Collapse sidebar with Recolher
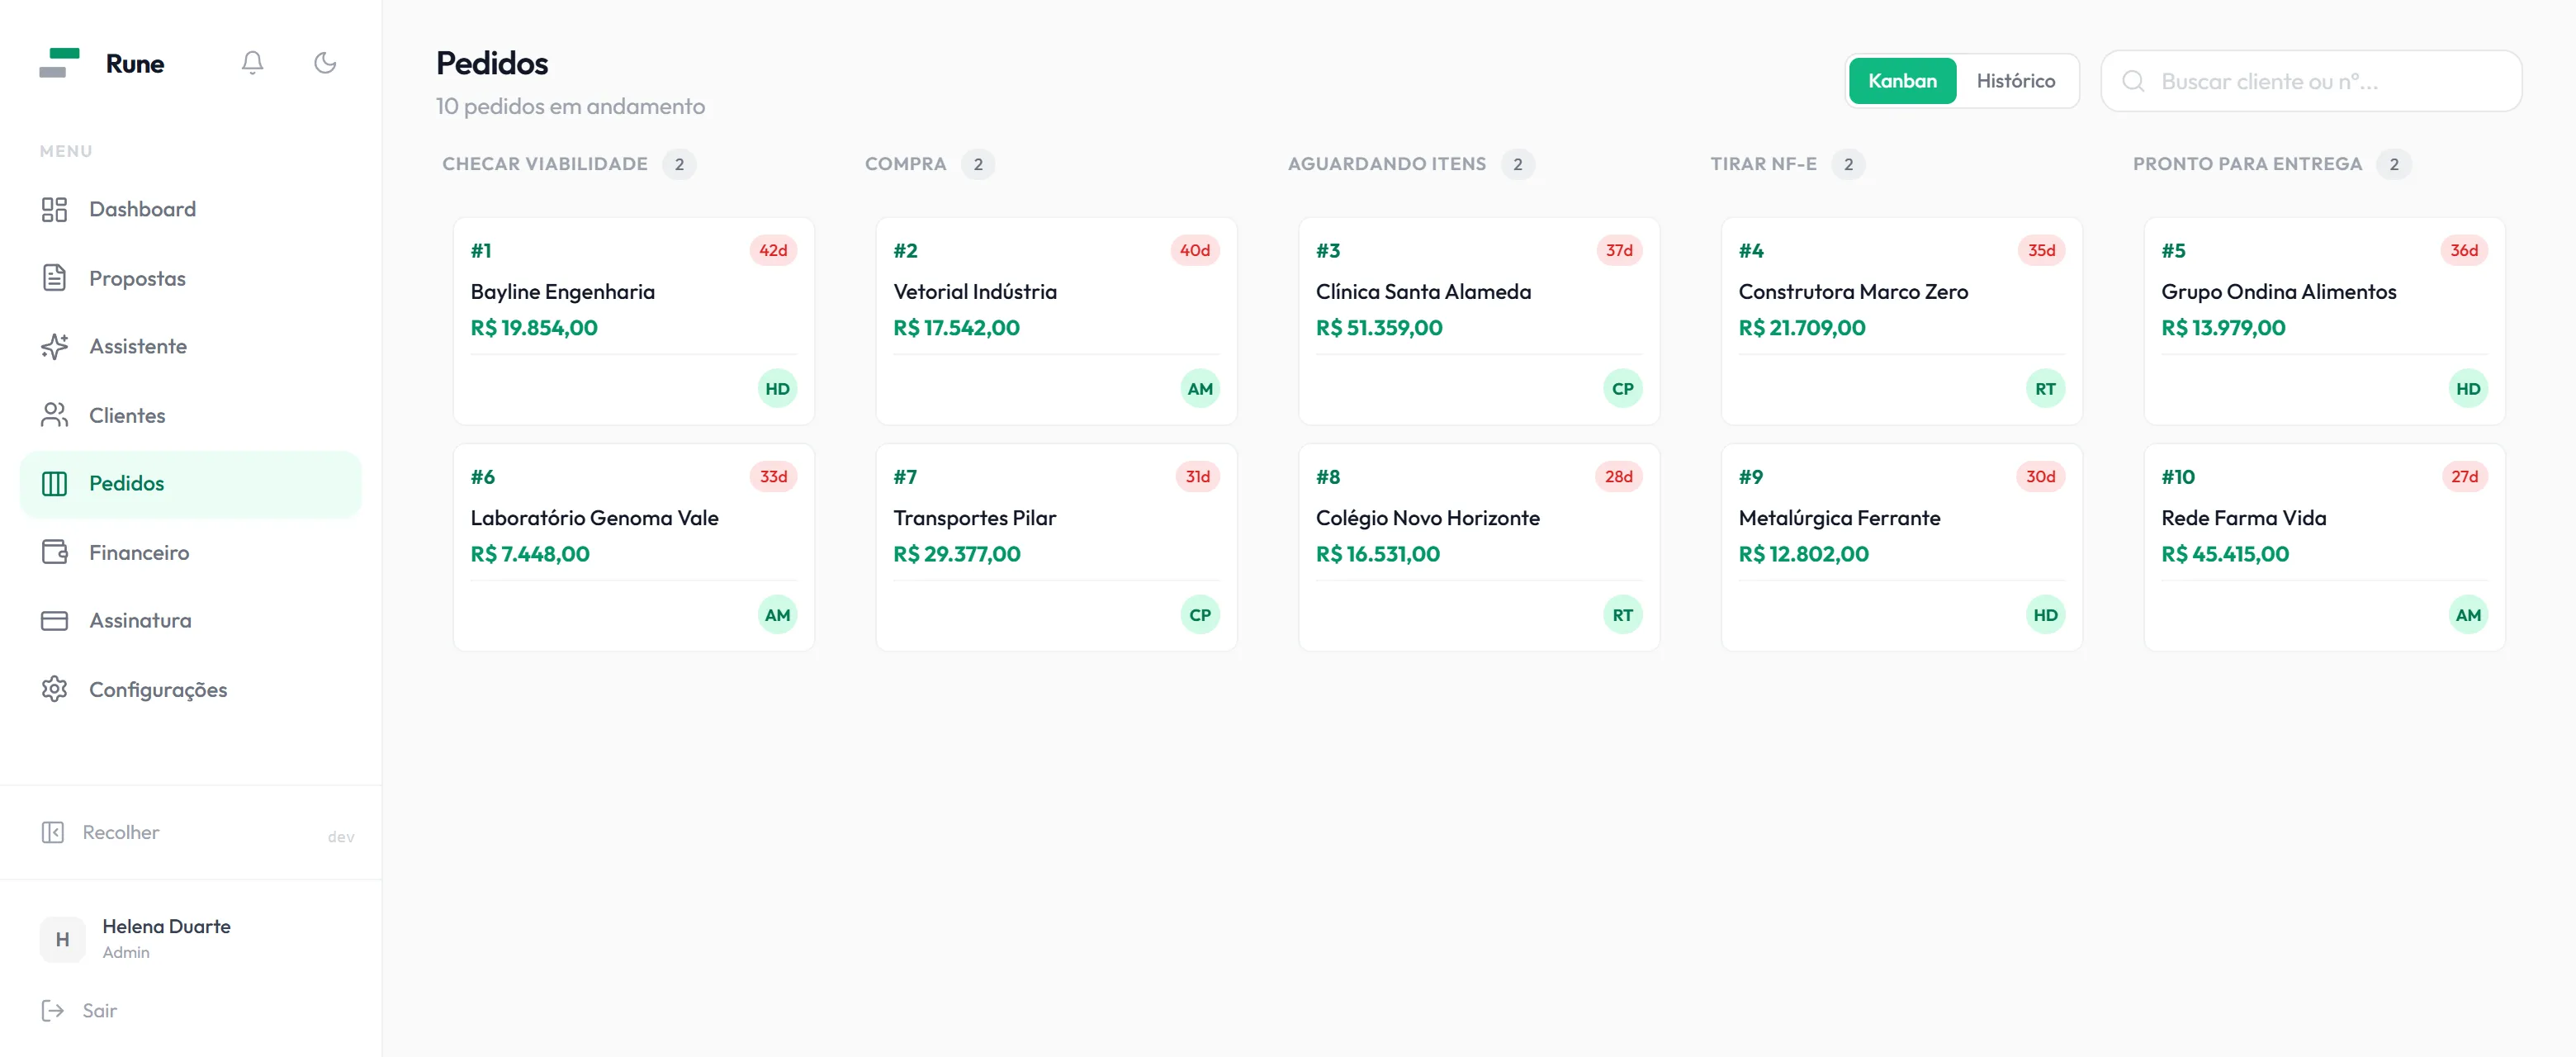The width and height of the screenshot is (2576, 1057). [x=120, y=832]
